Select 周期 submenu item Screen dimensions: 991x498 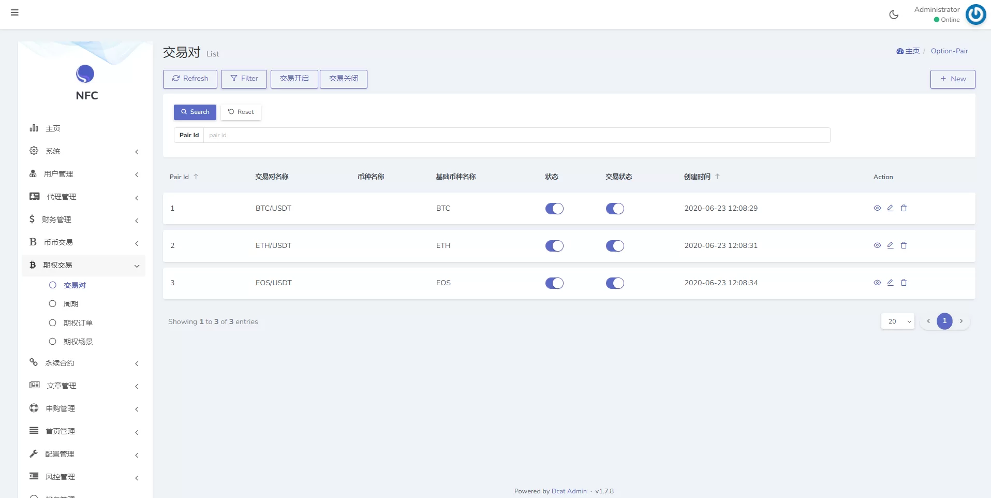(71, 304)
